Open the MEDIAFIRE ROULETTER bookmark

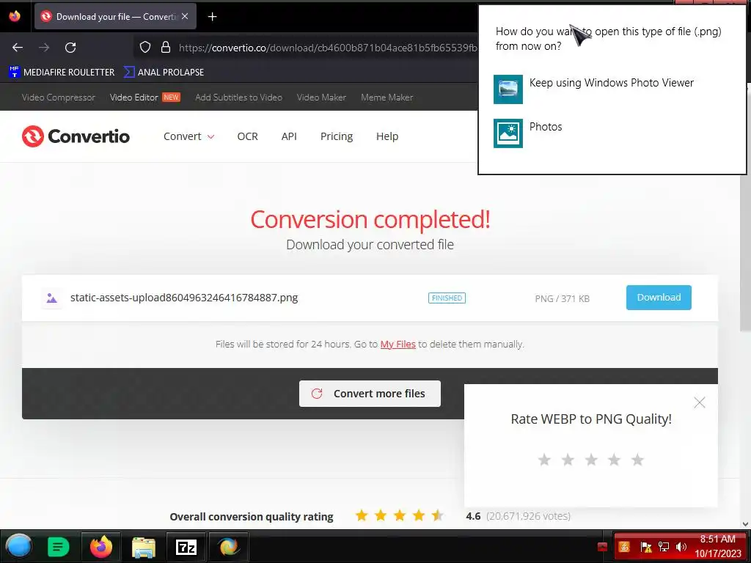62,73
